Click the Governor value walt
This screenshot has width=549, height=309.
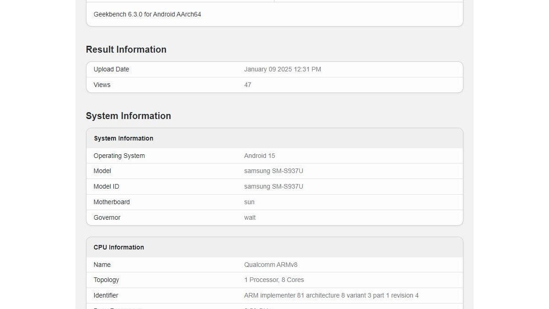250,217
